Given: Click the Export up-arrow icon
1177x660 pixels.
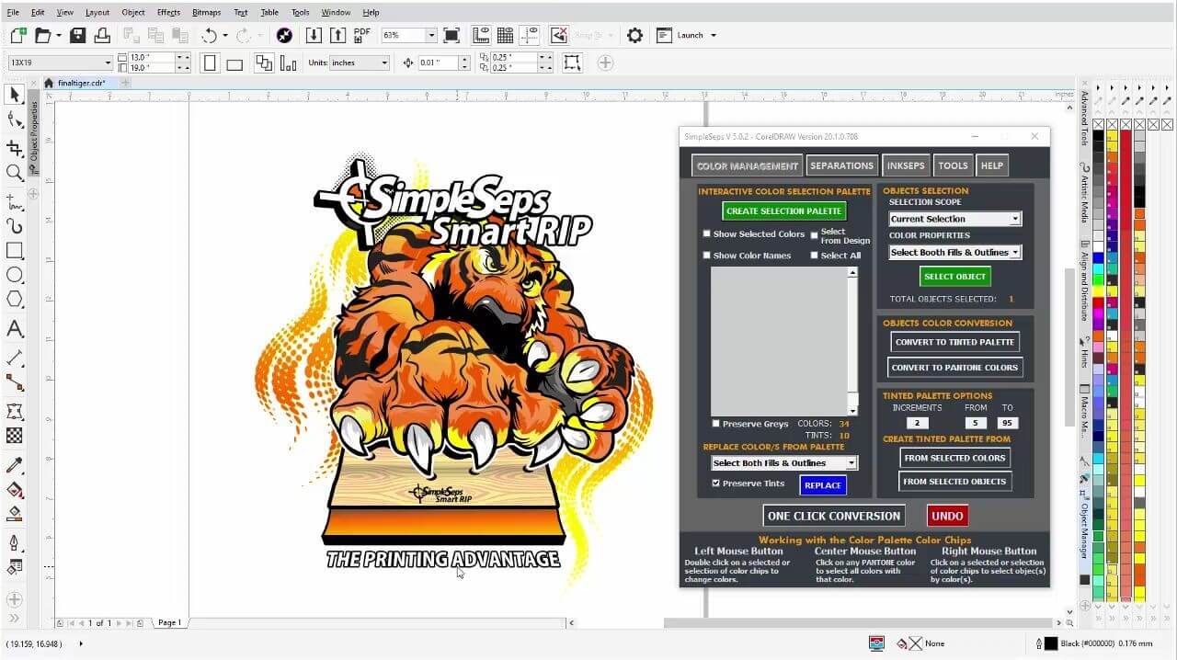Looking at the screenshot, I should (337, 35).
